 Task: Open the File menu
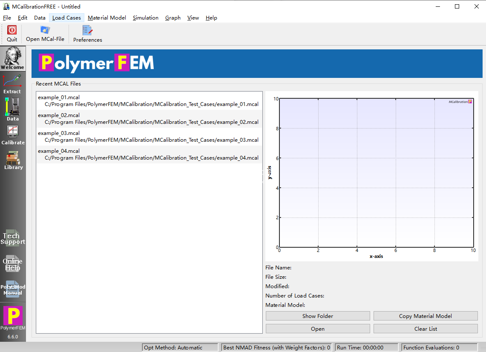[x=7, y=17]
